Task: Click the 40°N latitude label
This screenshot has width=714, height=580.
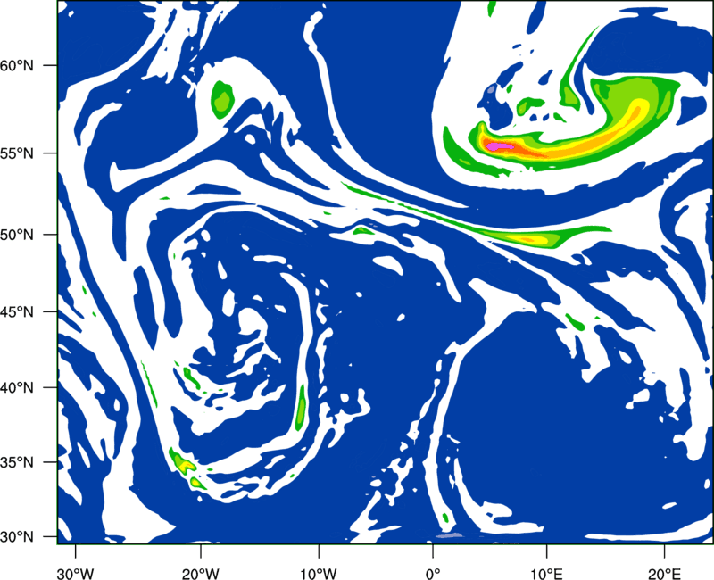Action: pyautogui.click(x=17, y=388)
